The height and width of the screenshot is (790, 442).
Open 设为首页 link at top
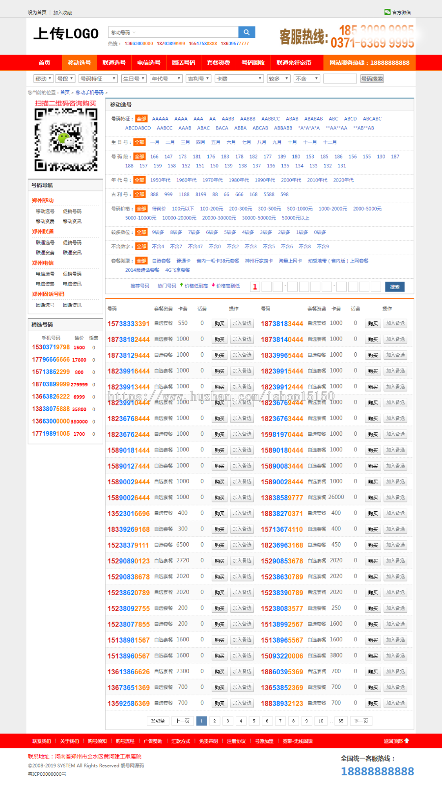[37, 12]
